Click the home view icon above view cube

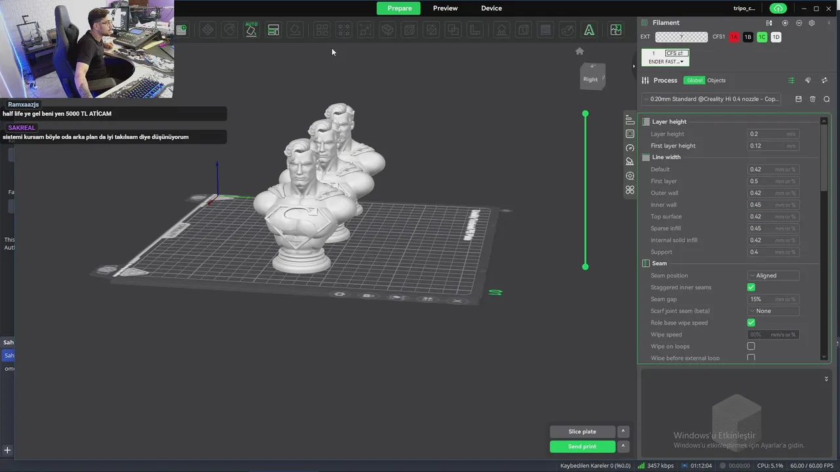click(x=579, y=51)
